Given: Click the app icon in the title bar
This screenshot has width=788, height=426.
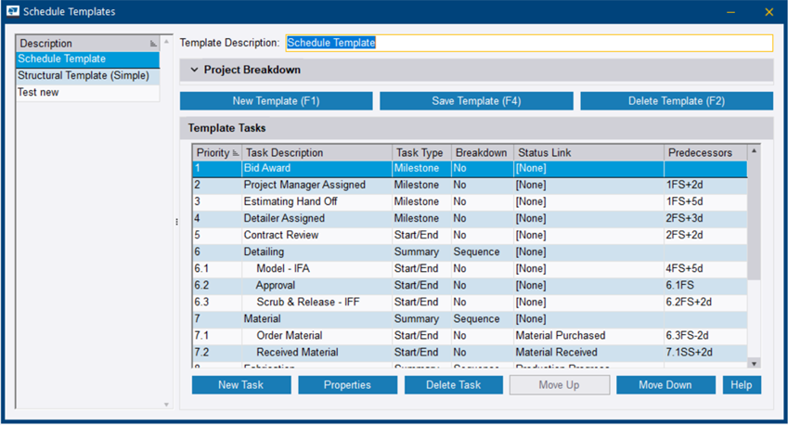Looking at the screenshot, I should click(x=12, y=11).
